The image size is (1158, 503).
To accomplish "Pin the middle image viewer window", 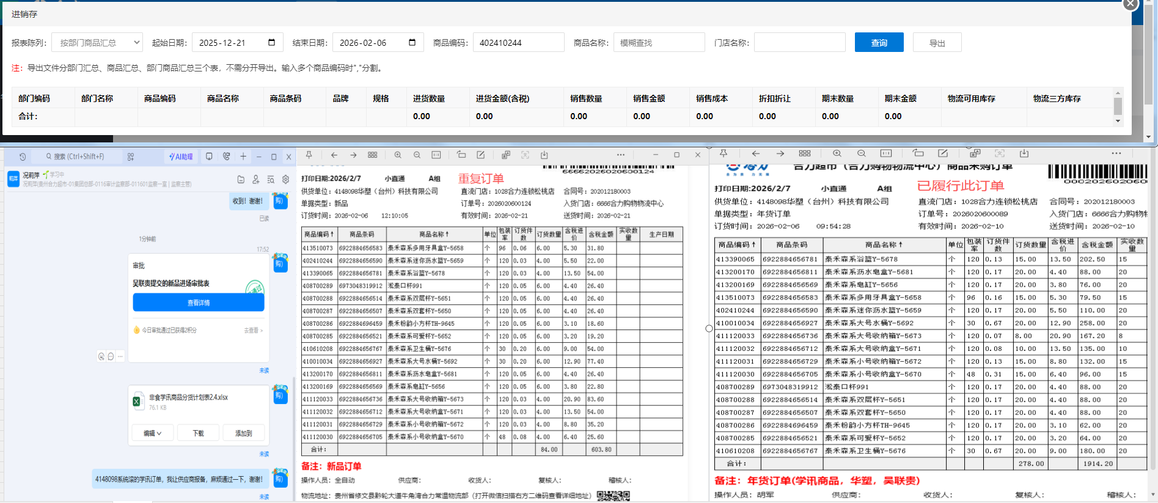I will tap(309, 155).
